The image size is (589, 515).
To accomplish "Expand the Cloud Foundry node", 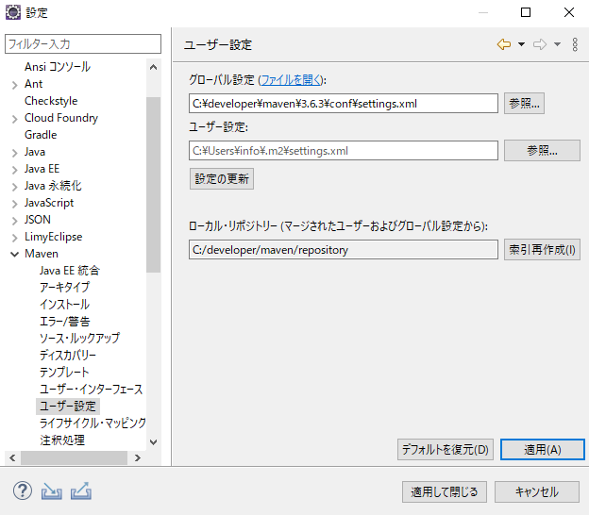I will tap(15, 120).
